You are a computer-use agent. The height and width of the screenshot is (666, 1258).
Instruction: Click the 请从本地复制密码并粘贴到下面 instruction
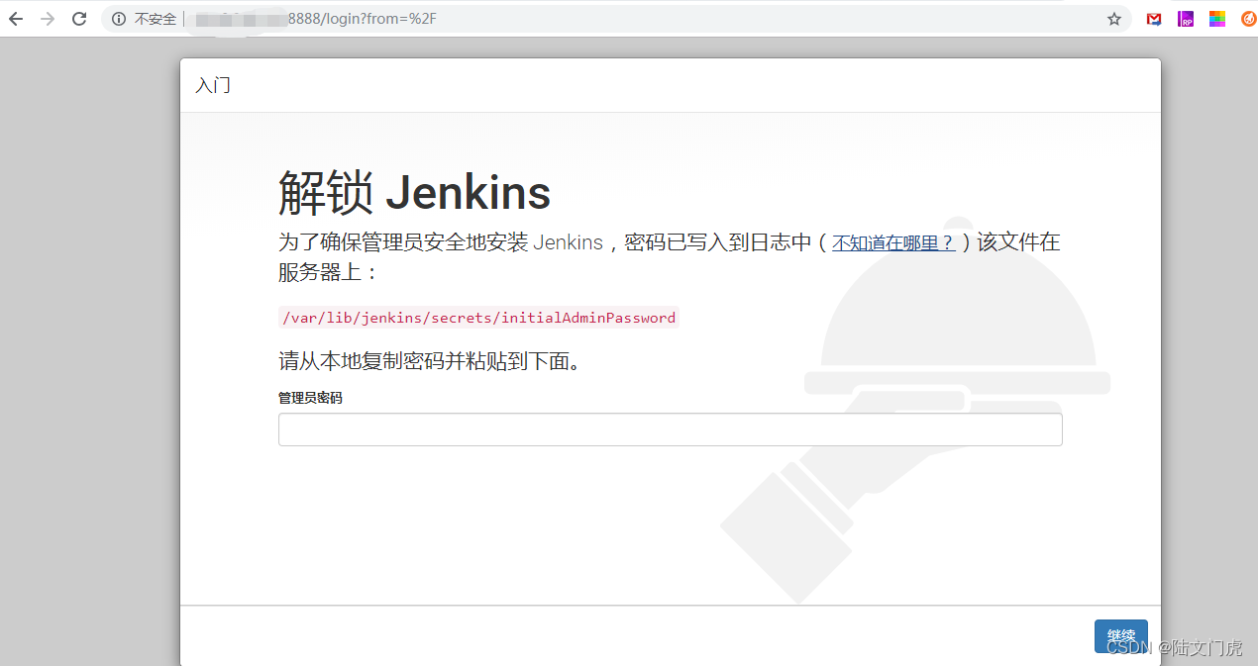[429, 361]
